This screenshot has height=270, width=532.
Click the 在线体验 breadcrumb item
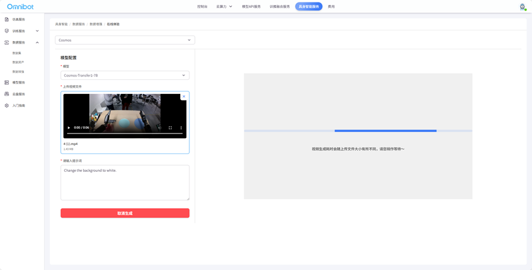(113, 25)
